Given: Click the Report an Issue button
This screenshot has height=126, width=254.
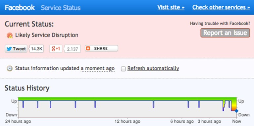Looking at the screenshot, I should click(225, 33).
